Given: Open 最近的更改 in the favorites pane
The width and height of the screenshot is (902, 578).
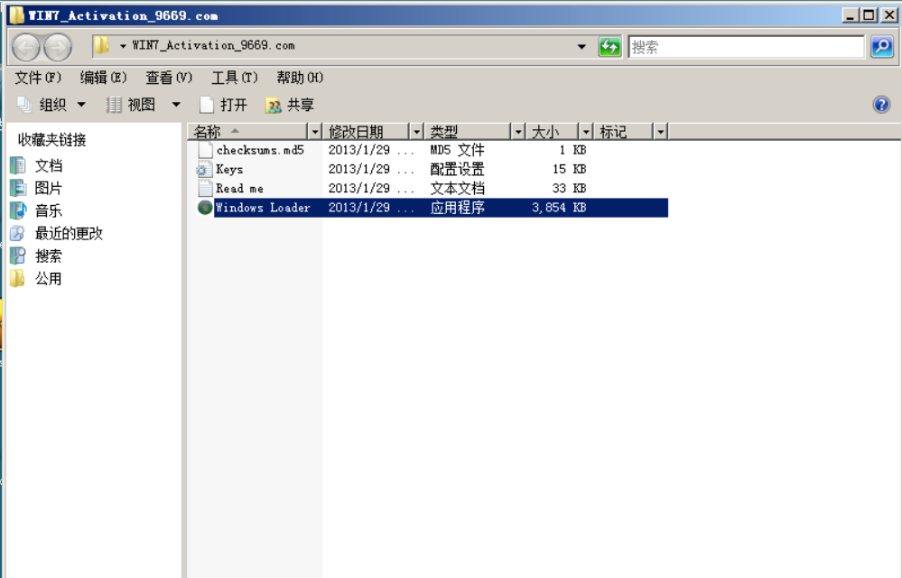Looking at the screenshot, I should [69, 233].
